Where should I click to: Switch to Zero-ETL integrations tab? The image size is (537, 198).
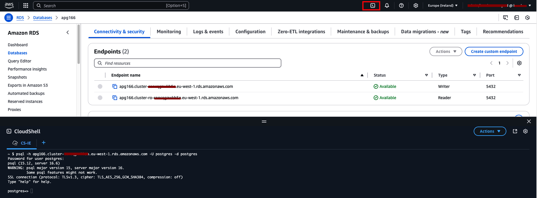(x=301, y=32)
